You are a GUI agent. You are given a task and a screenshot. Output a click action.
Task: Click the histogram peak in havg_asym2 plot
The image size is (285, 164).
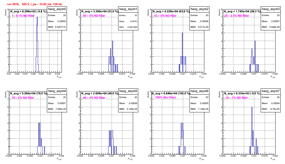coord(183,33)
